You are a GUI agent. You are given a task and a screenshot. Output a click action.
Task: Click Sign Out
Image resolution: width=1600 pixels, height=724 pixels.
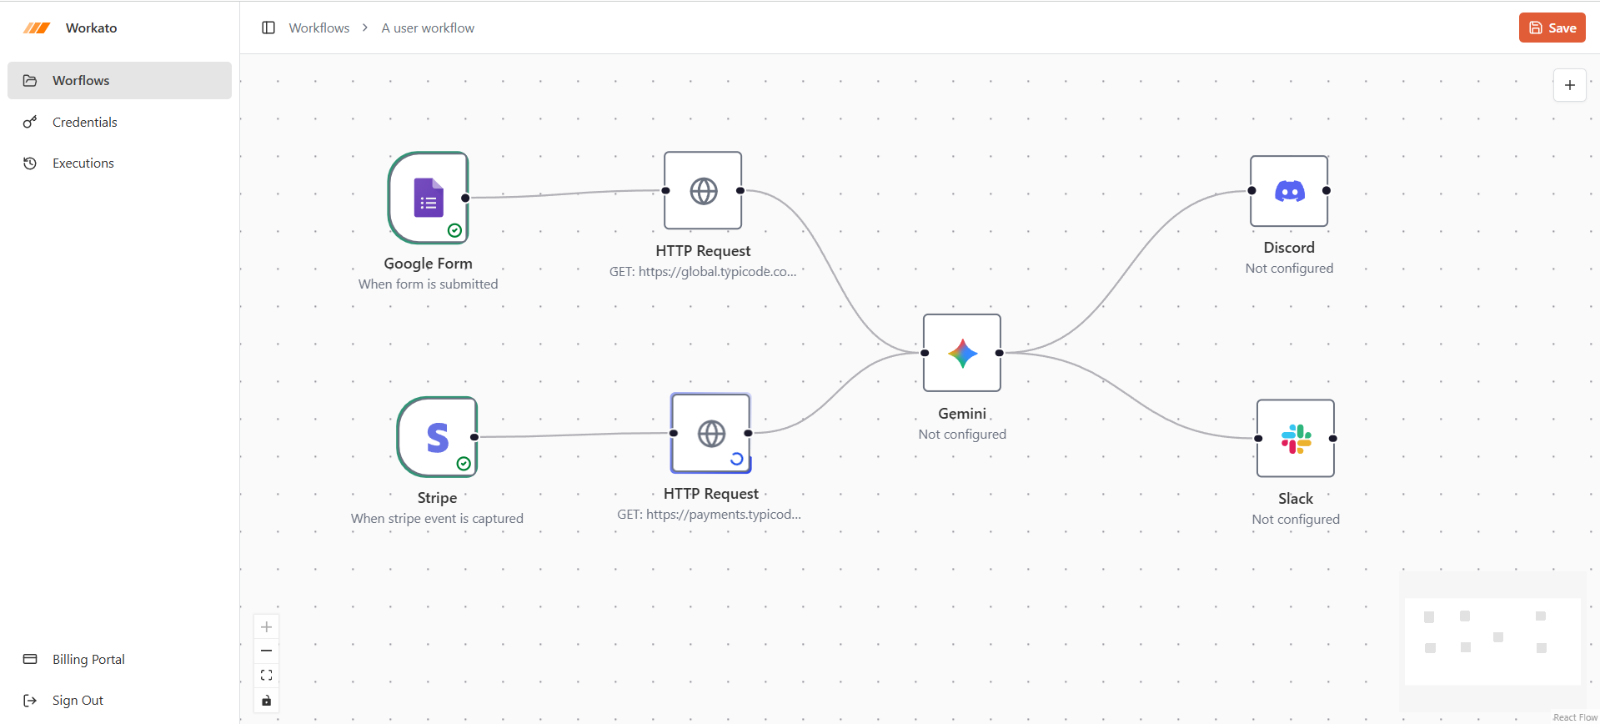click(78, 701)
